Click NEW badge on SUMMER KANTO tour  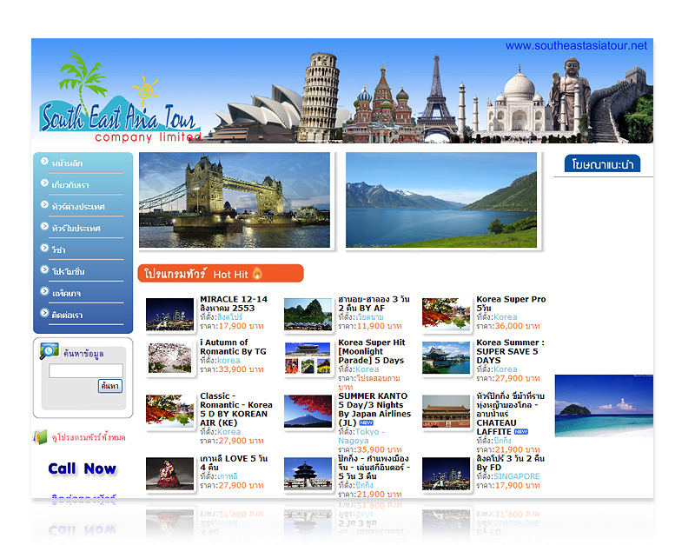[x=366, y=422]
